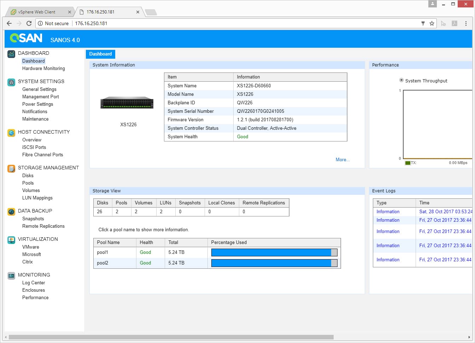Click the XS1226 device thumbnail image

click(x=127, y=103)
